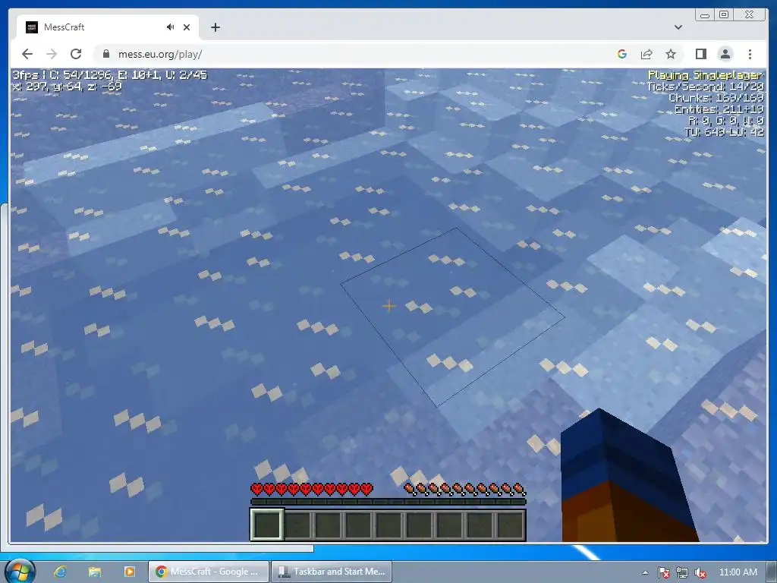
Task: Open the muted volume tray icon
Action: [700, 572]
